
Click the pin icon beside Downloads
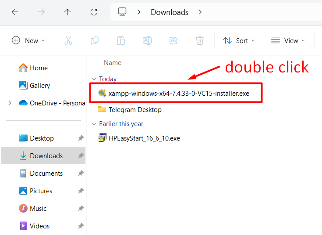[x=81, y=155]
